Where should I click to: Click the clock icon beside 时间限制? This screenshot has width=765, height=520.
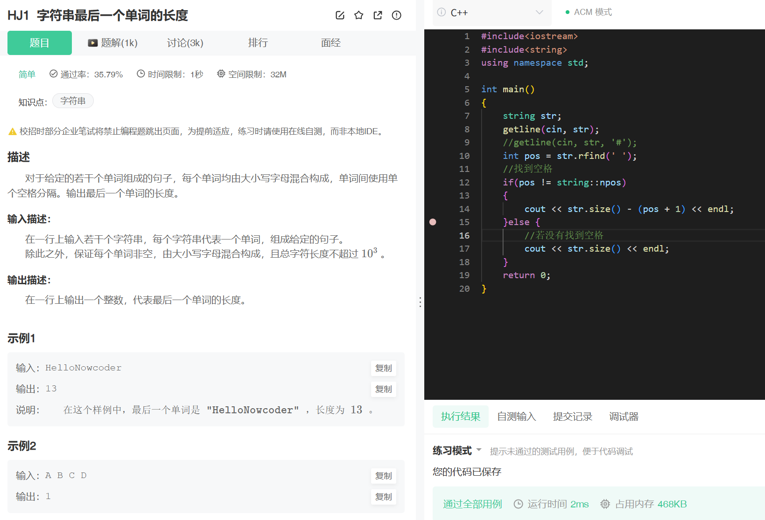tap(140, 74)
